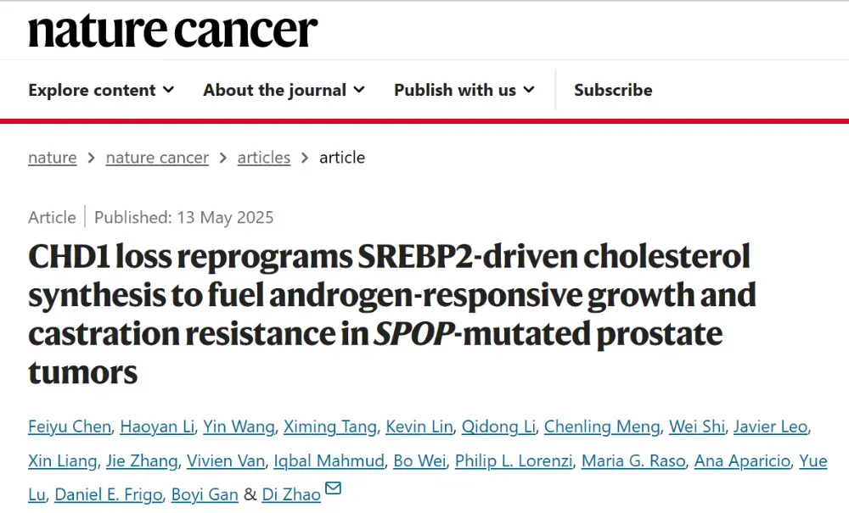Open author Philip L. Lorenzi
This screenshot has height=513, width=849.
tap(514, 460)
